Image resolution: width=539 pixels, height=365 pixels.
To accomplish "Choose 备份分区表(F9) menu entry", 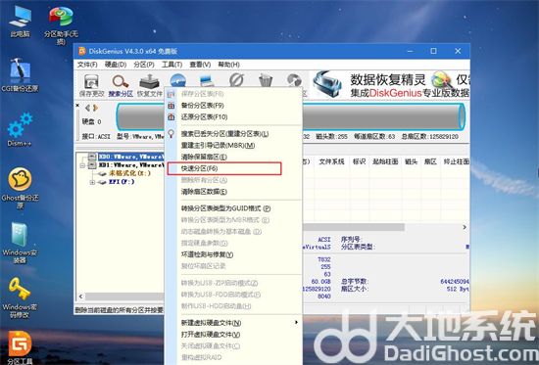I will (x=202, y=106).
